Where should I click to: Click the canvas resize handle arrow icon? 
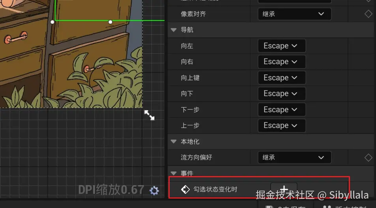pos(149,115)
